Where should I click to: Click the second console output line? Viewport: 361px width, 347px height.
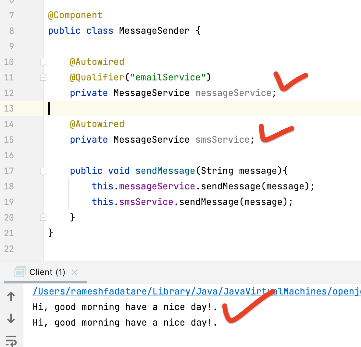[x=125, y=323]
